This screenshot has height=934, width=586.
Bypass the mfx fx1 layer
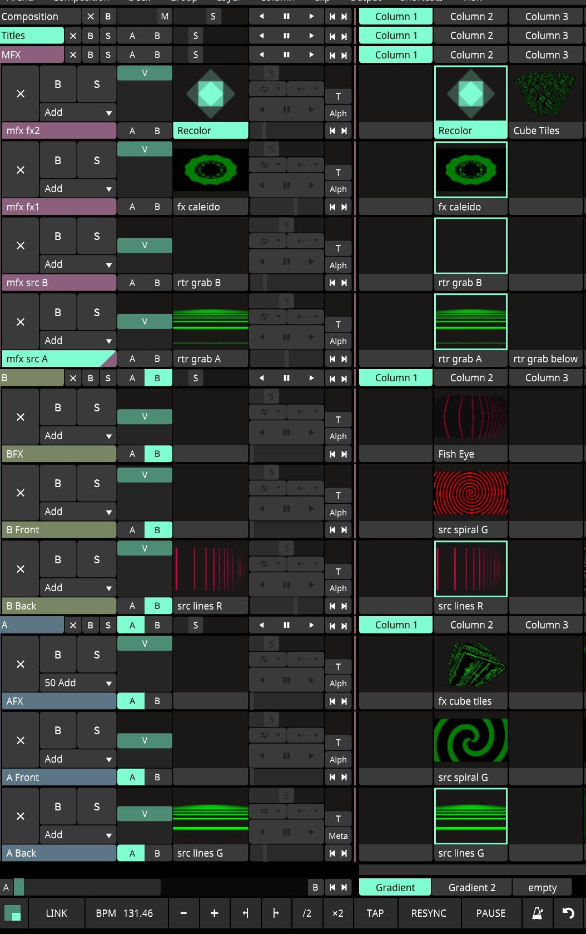point(58,160)
